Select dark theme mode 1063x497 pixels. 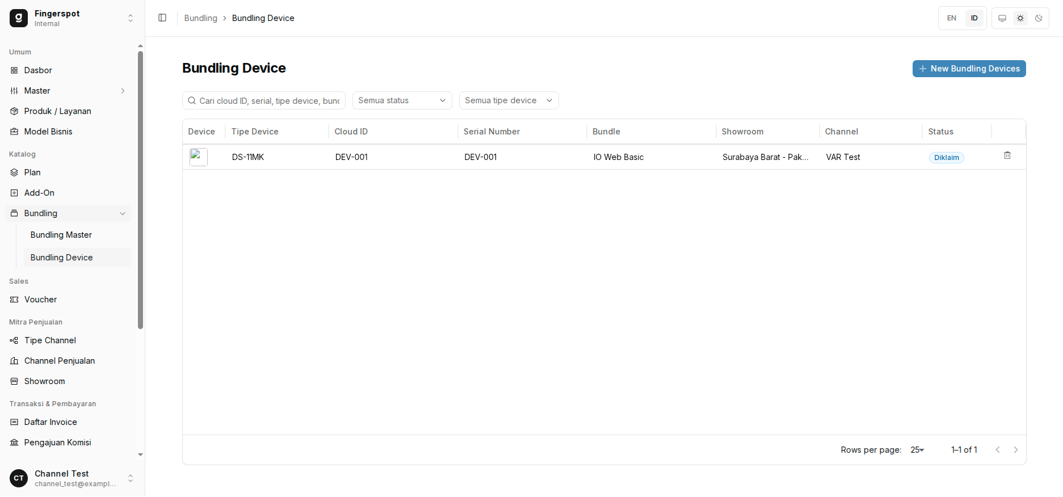1039,18
